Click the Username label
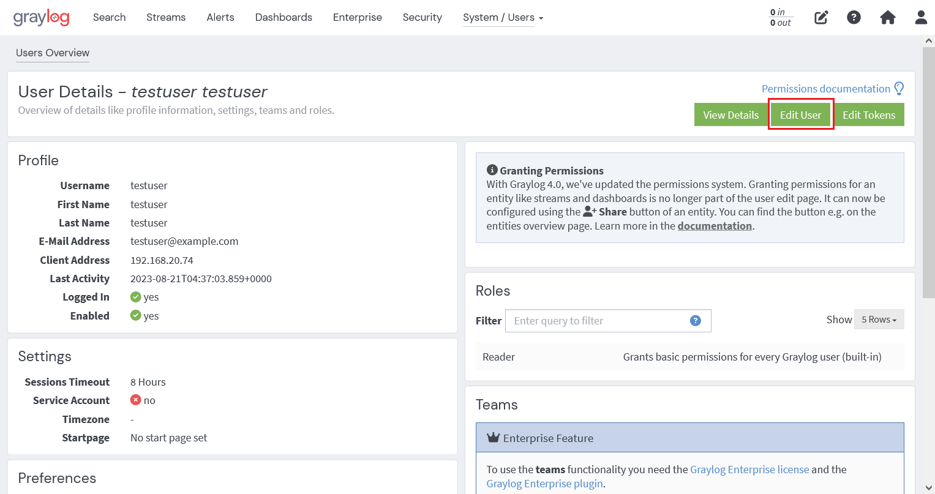The width and height of the screenshot is (935, 494). [84, 185]
